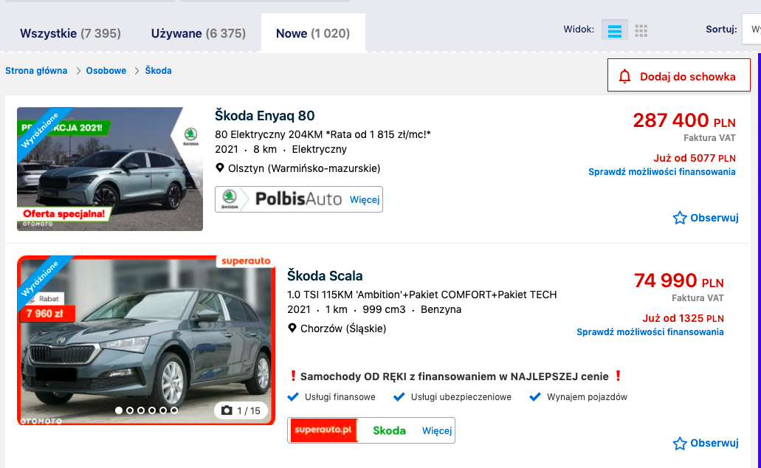The width and height of the screenshot is (761, 468).
Task: Click the camera icon photo counter 1 / 15
Action: click(x=241, y=410)
